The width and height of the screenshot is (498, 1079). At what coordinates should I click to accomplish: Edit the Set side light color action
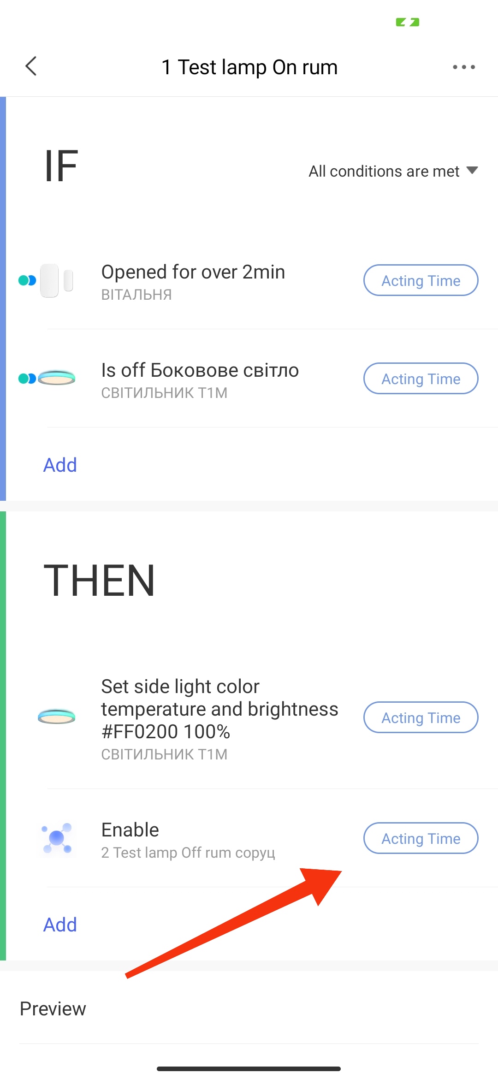click(x=219, y=717)
